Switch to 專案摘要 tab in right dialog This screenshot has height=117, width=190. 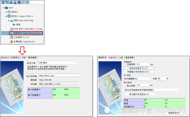click(x=129, y=58)
